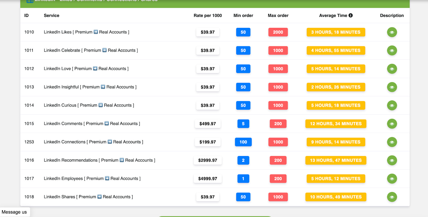
Task: View description of LinkedIn Recommendations service
Action: 392,160
